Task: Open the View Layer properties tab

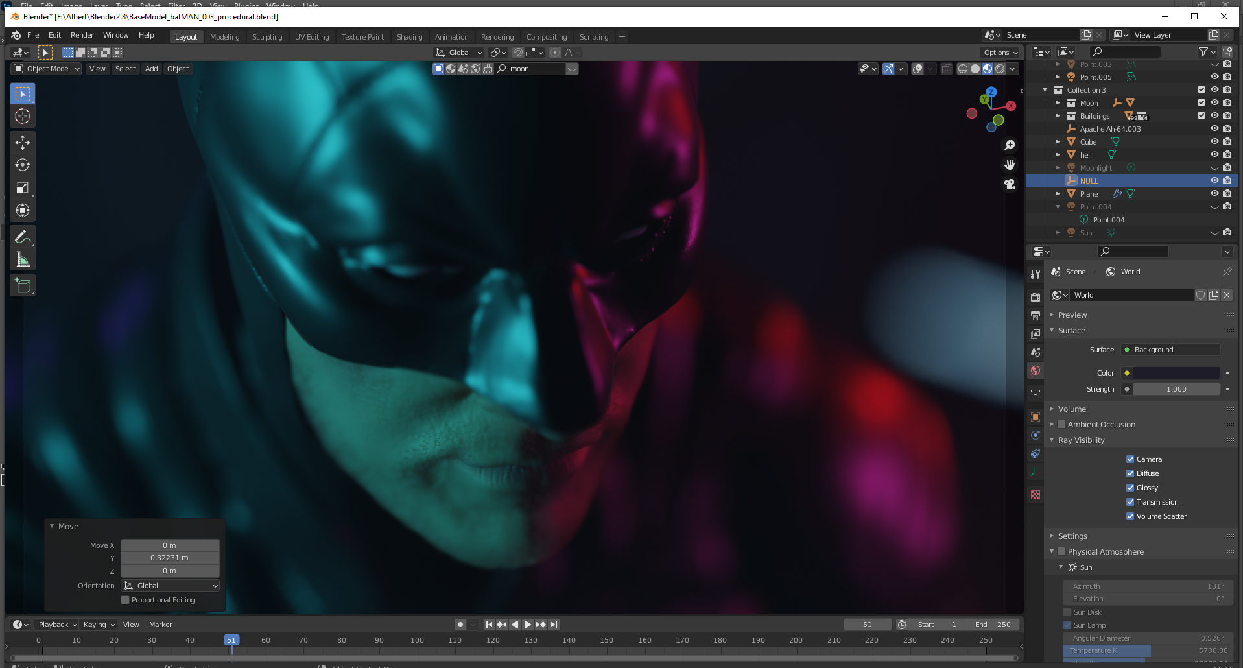Action: [x=1036, y=333]
